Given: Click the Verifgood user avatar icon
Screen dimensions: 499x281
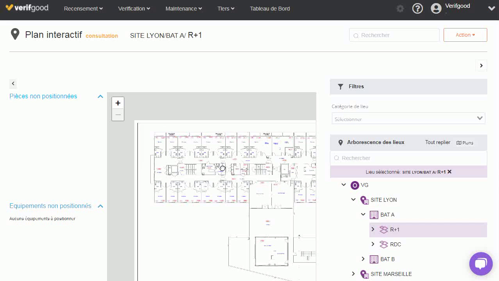Looking at the screenshot, I should coord(436,9).
